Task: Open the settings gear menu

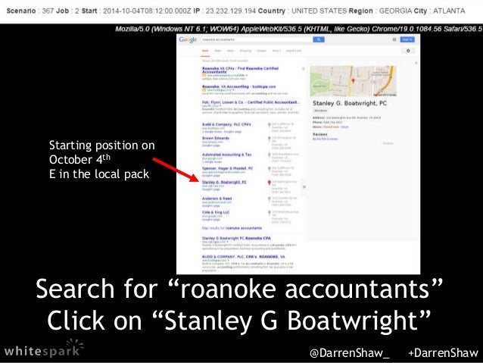Action: [408, 51]
